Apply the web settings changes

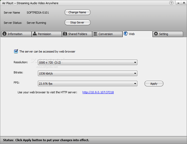[154, 84]
